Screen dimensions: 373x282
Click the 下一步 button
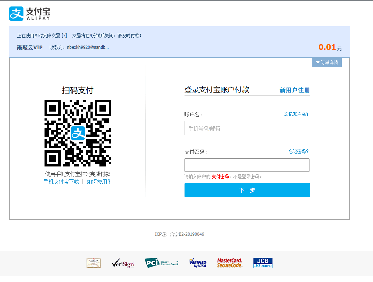pos(247,190)
